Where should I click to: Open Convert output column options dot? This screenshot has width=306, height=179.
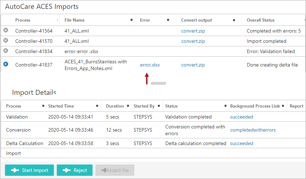(234, 20)
